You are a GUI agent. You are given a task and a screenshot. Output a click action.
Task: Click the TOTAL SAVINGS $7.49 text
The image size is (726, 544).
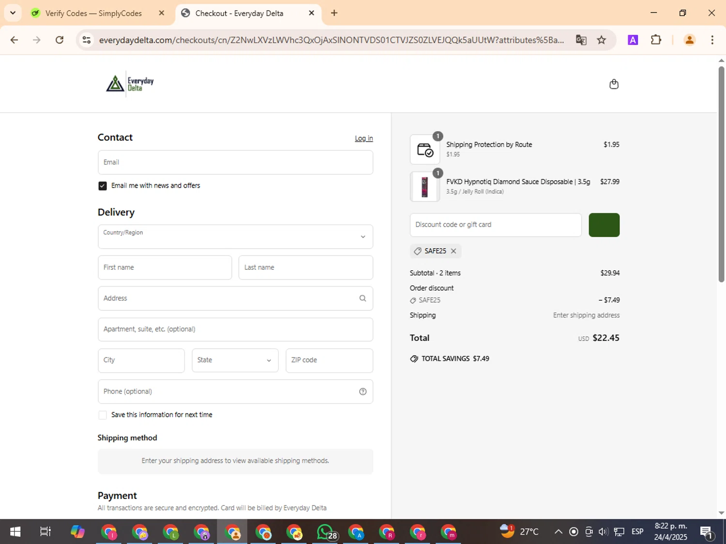455,359
